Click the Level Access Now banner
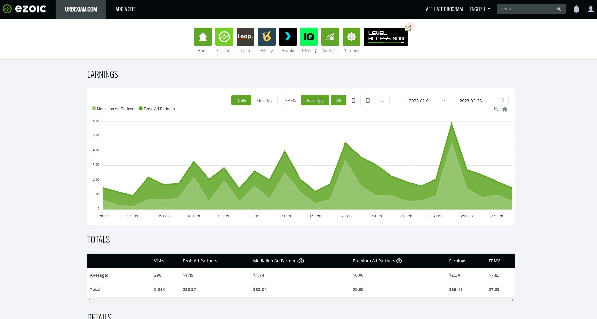597x319 pixels. tap(386, 37)
